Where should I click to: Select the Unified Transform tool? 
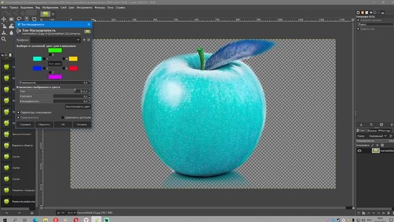(4, 26)
